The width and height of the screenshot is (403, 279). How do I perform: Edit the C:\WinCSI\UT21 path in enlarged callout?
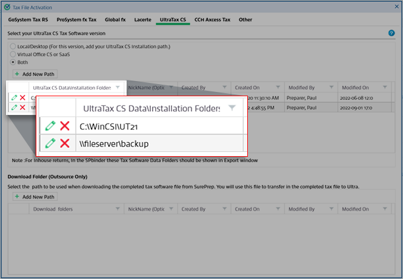(50, 126)
